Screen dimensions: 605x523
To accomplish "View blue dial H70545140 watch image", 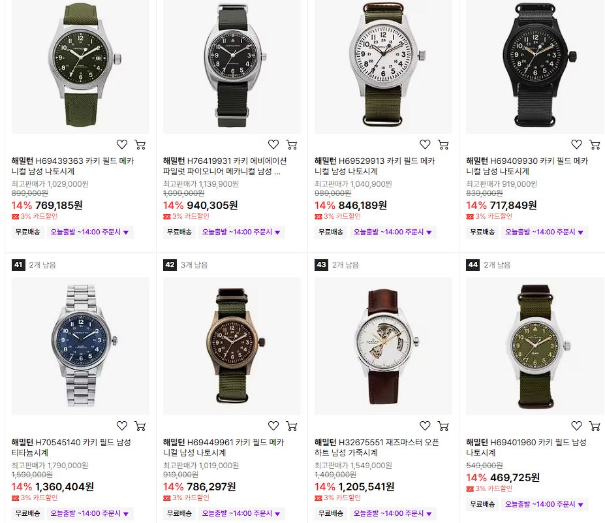I will coord(81,346).
